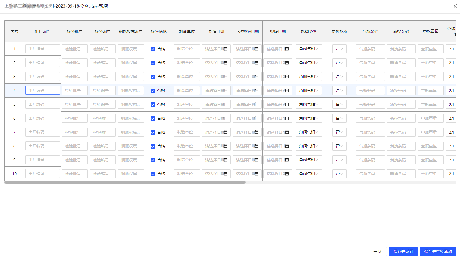Open calendar icon for 制造日期 in row 6
Viewport: 460px width, 259px height.
click(225, 118)
